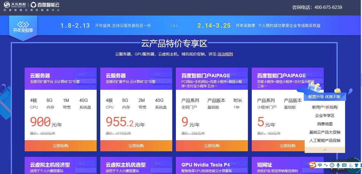Click 立即抢购 for the 9元/年 AIPAGE plan
This screenshot has height=174, width=362.
pos(212,146)
